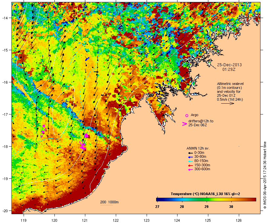Click latitude axis label -15

[5, 50]
